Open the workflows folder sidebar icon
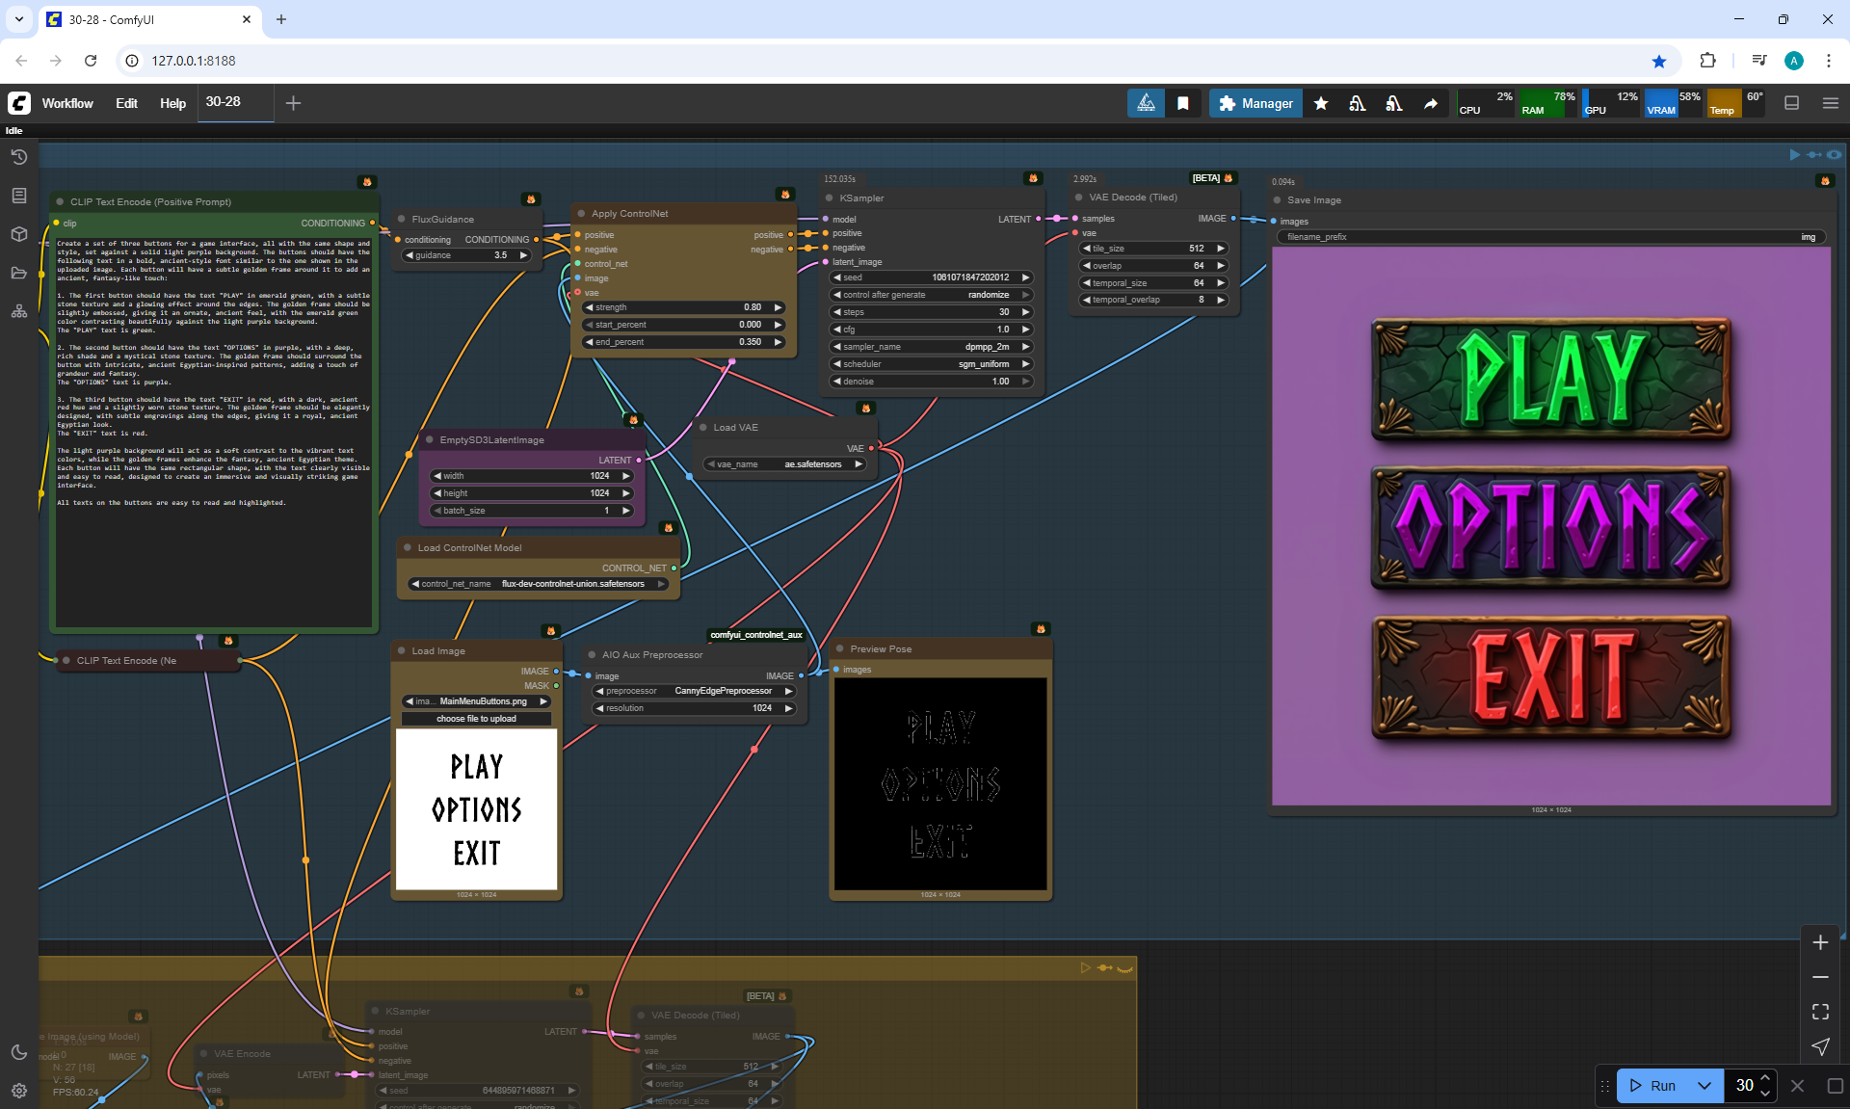The image size is (1850, 1109). 18,273
